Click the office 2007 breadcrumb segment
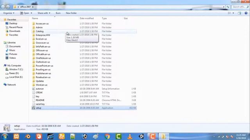The width and height of the screenshot is (250, 140). tap(25, 7)
